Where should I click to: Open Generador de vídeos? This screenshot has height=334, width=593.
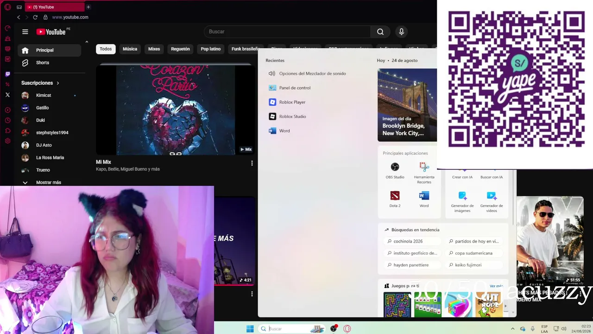point(492,202)
